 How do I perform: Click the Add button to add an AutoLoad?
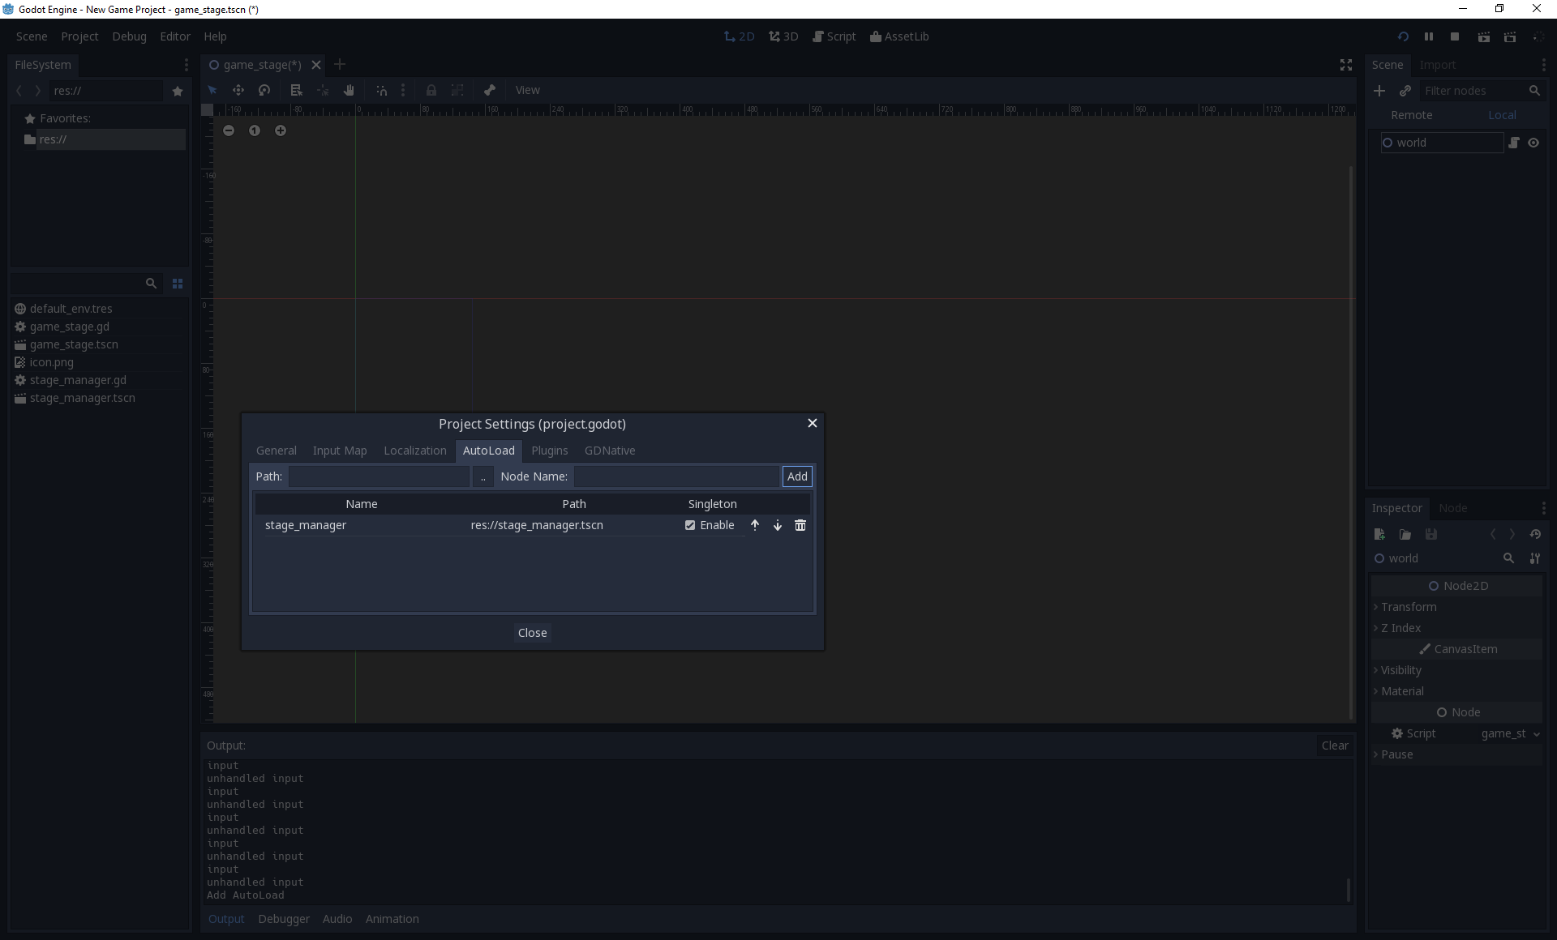(796, 476)
